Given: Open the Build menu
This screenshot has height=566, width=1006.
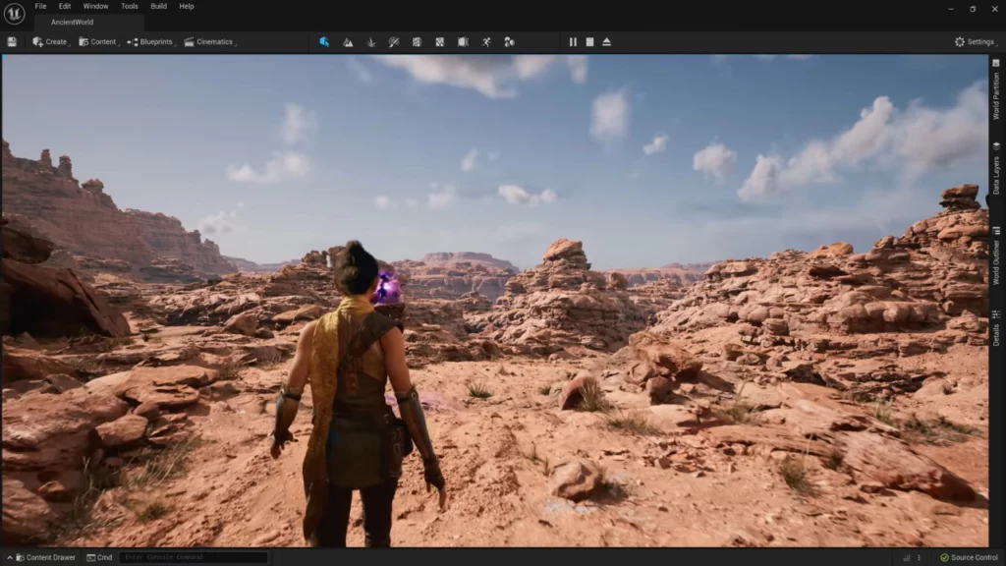Looking at the screenshot, I should click(158, 7).
